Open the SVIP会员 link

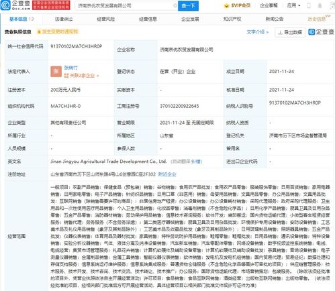pos(237,5)
